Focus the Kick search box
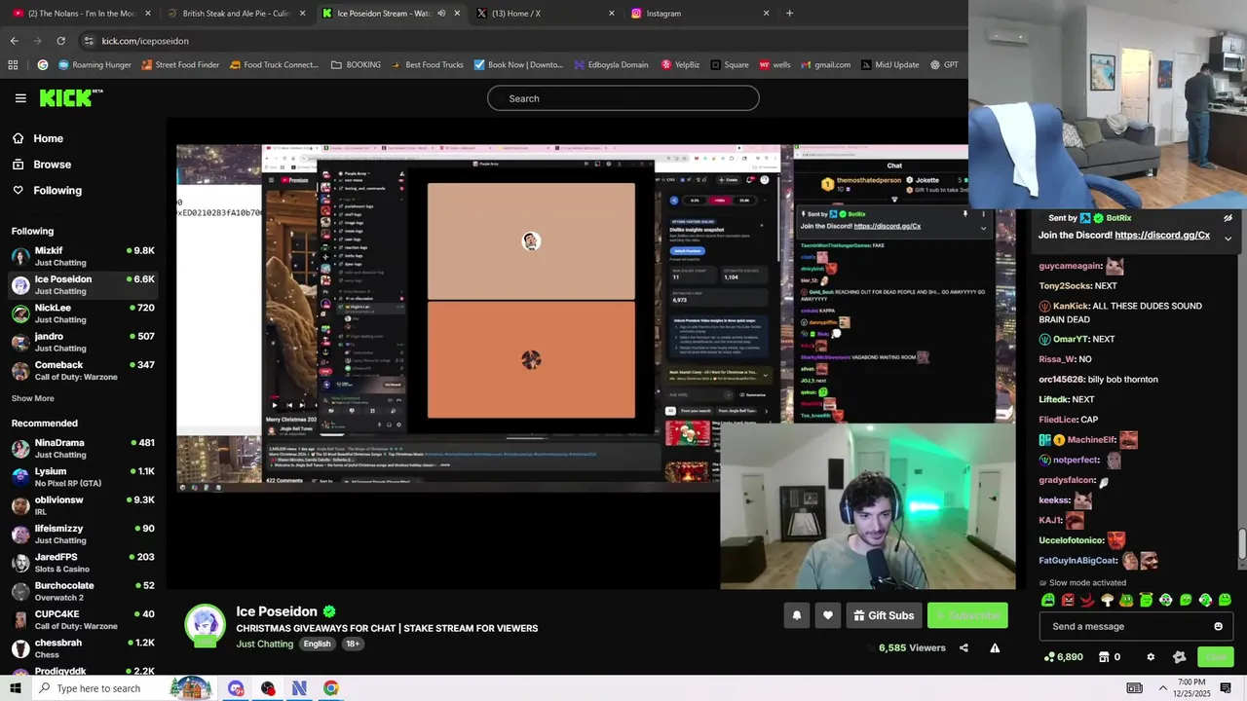The height and width of the screenshot is (701, 1247). click(x=623, y=98)
